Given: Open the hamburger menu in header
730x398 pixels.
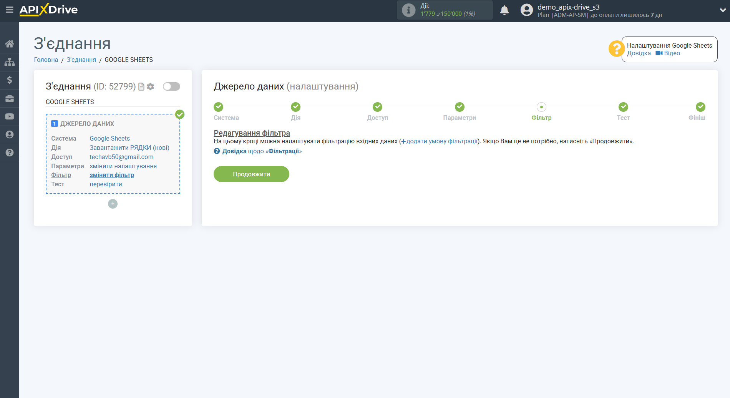Looking at the screenshot, I should [10, 10].
